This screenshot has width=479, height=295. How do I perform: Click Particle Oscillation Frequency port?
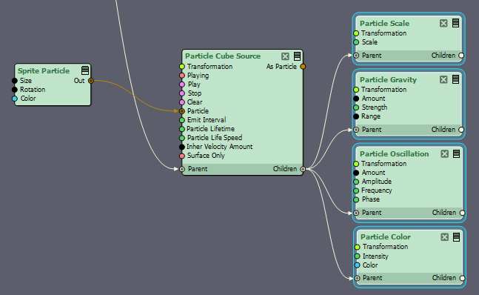point(356,190)
